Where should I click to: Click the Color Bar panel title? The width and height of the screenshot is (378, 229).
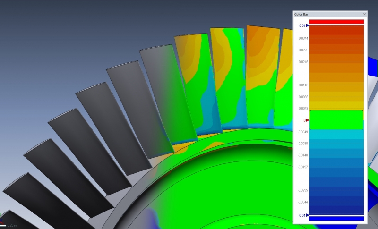[x=302, y=14]
